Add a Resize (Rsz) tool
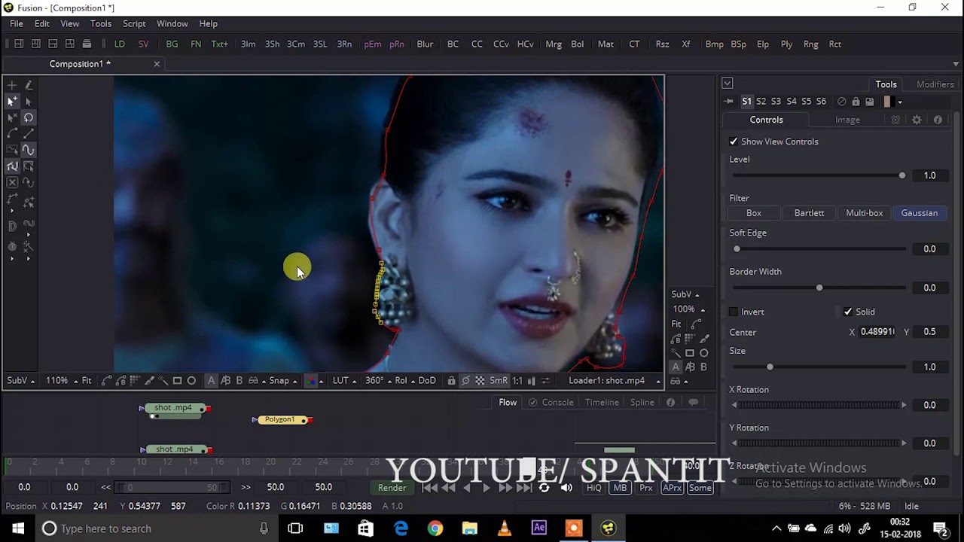This screenshot has height=542, width=964. (x=662, y=44)
